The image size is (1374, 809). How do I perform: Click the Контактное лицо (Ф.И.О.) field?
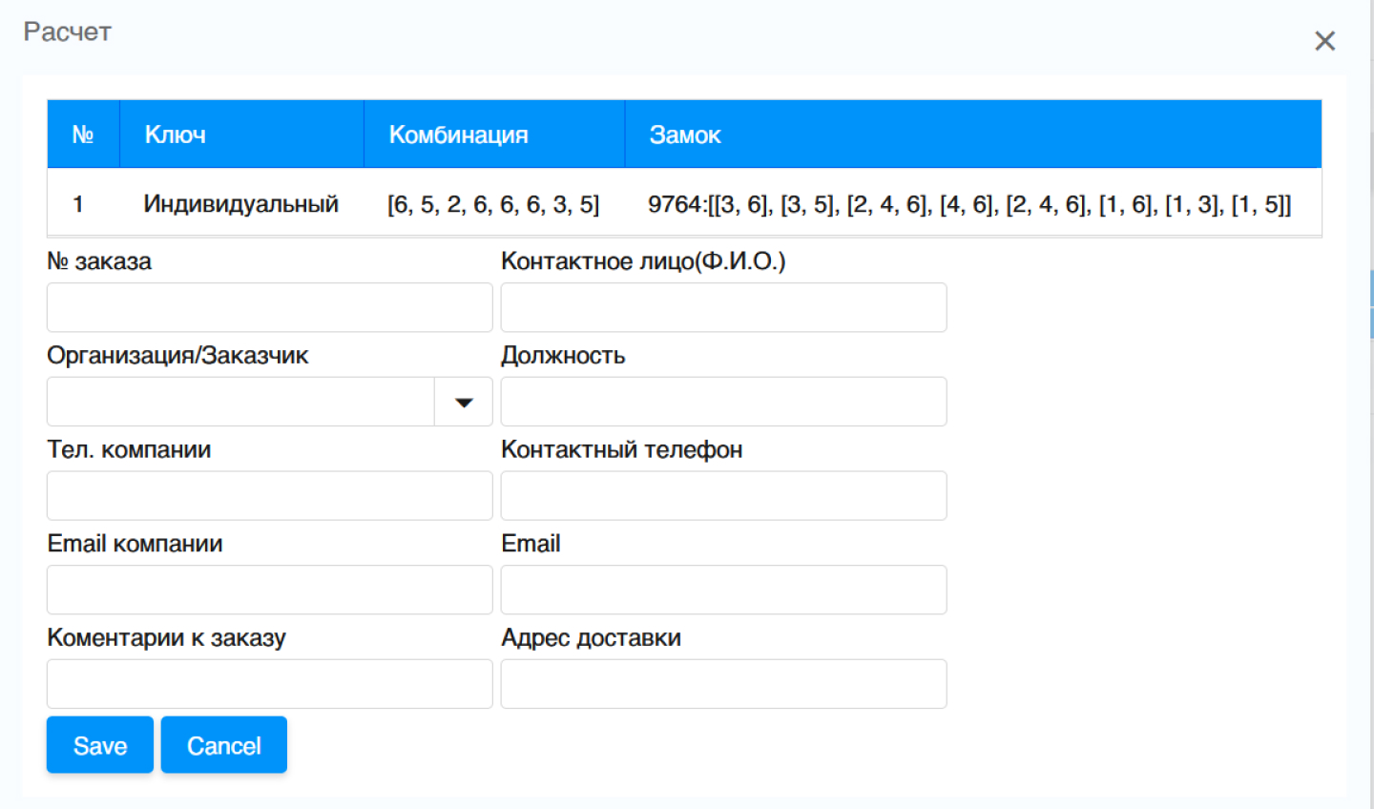point(723,308)
